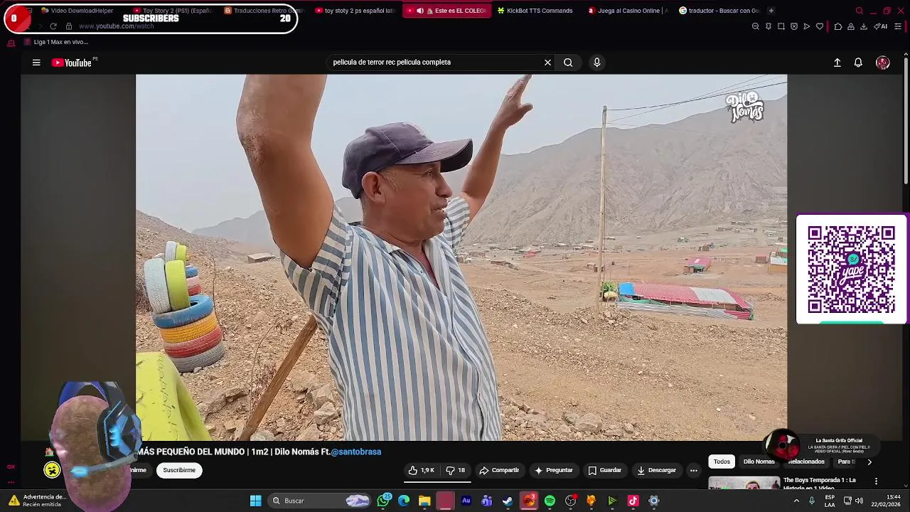Dislike the video with thumbs down
910x512 pixels.
pyautogui.click(x=455, y=470)
